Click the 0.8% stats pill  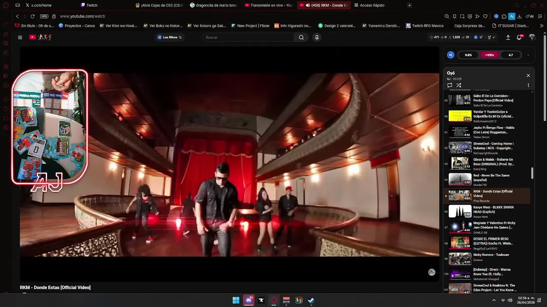point(468,55)
